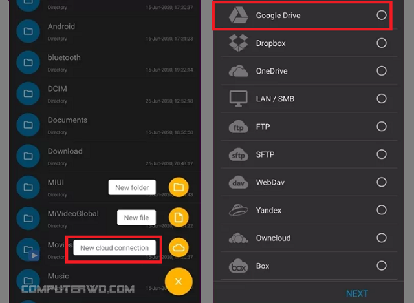Click the 25-Jun-2020, 20:43:17 timestamp
Image resolution: width=414 pixels, height=303 pixels.
[169, 163]
